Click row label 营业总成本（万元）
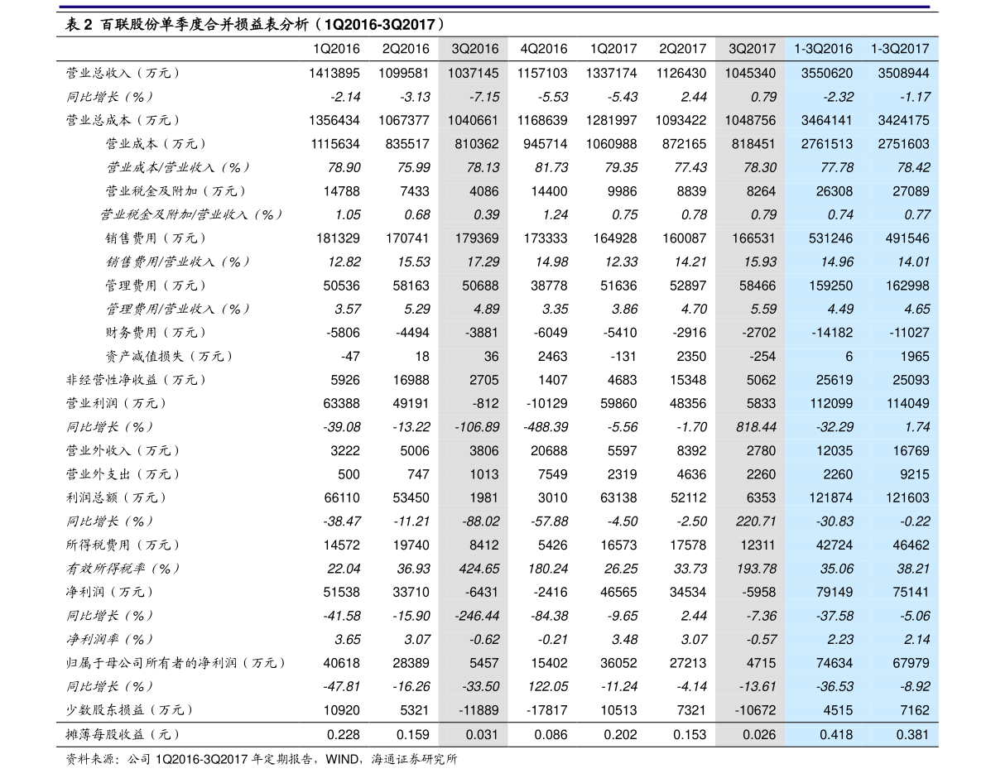The image size is (986, 783). [123, 120]
